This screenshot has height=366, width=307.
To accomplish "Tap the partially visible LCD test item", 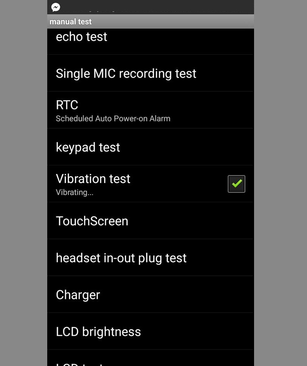I will 150,358.
